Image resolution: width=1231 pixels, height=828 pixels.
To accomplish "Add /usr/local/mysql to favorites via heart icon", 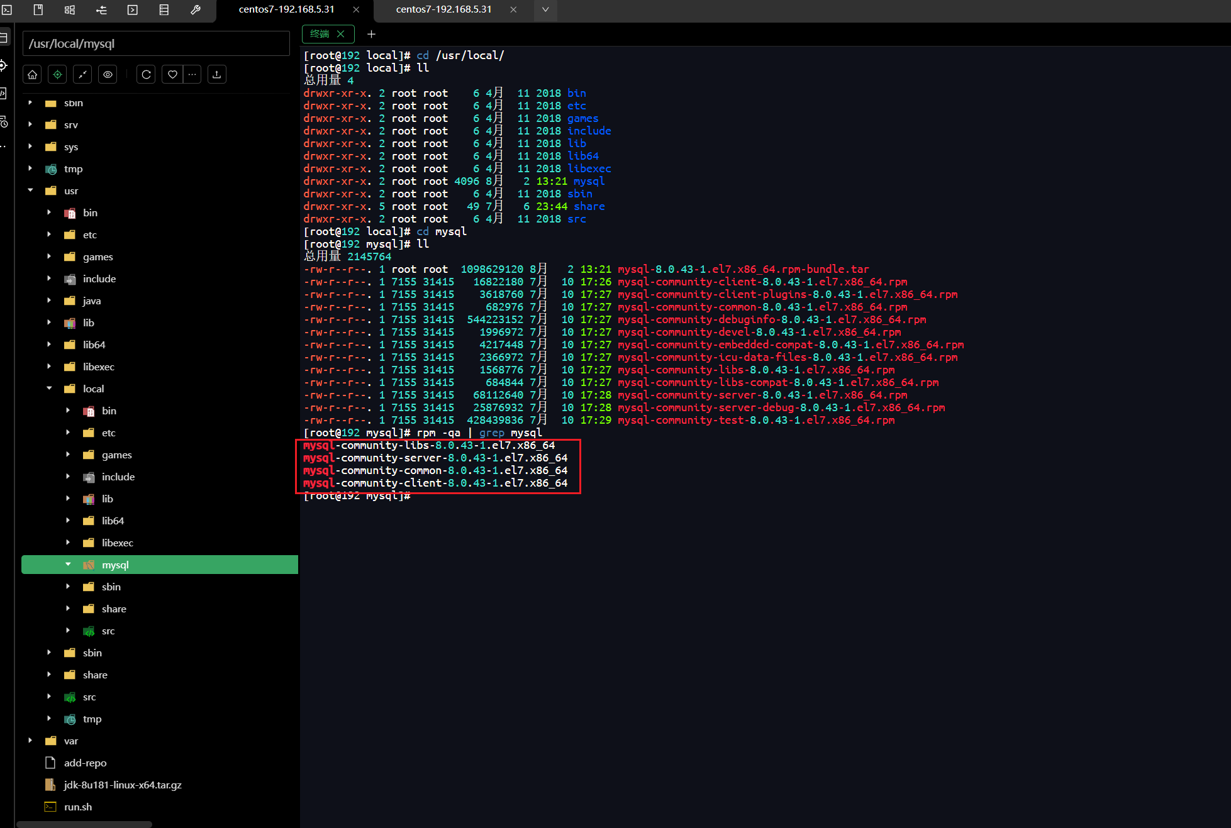I will tap(172, 74).
